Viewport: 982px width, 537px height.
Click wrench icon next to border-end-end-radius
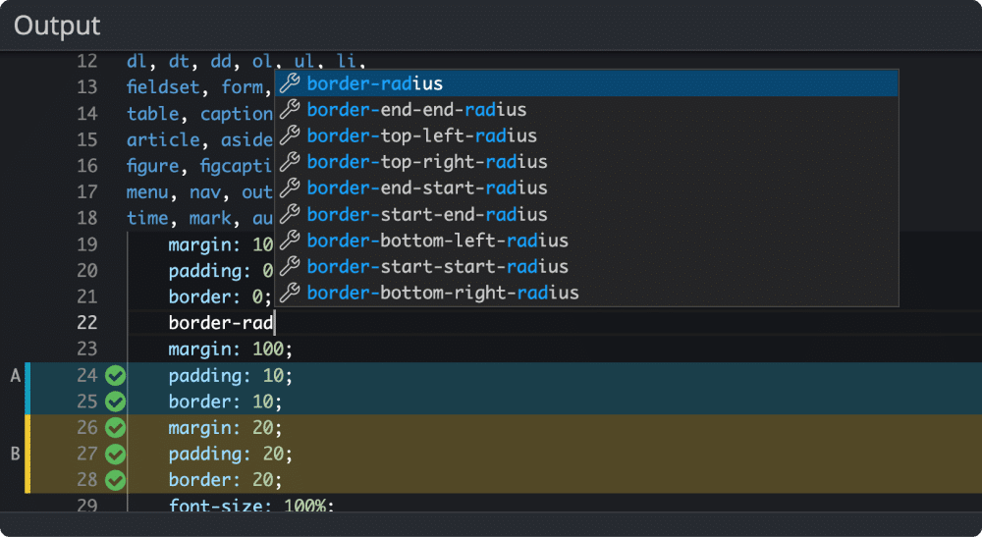pyautogui.click(x=290, y=110)
